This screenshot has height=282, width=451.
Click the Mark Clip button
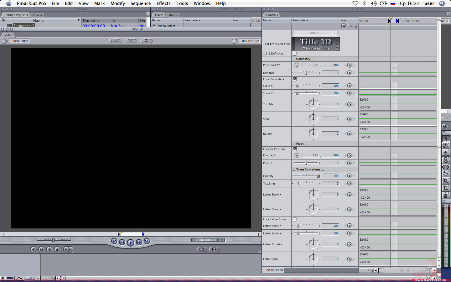point(41,249)
